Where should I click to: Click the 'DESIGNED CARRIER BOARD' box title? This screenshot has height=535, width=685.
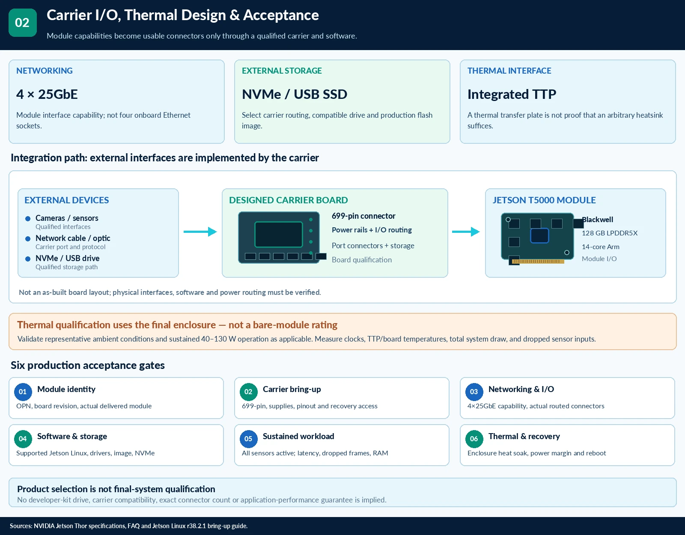coord(289,200)
